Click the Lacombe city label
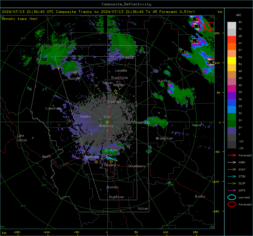253x236 pixels. click(x=121, y=70)
